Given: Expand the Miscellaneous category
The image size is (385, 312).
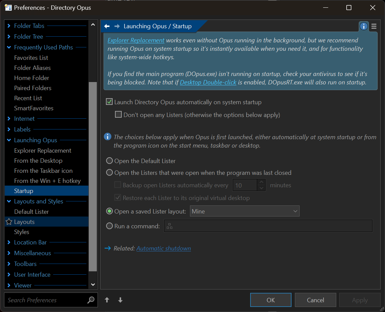Looking at the screenshot, I should point(9,253).
